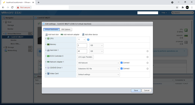Open the Help menu in ESXi header

164,13
